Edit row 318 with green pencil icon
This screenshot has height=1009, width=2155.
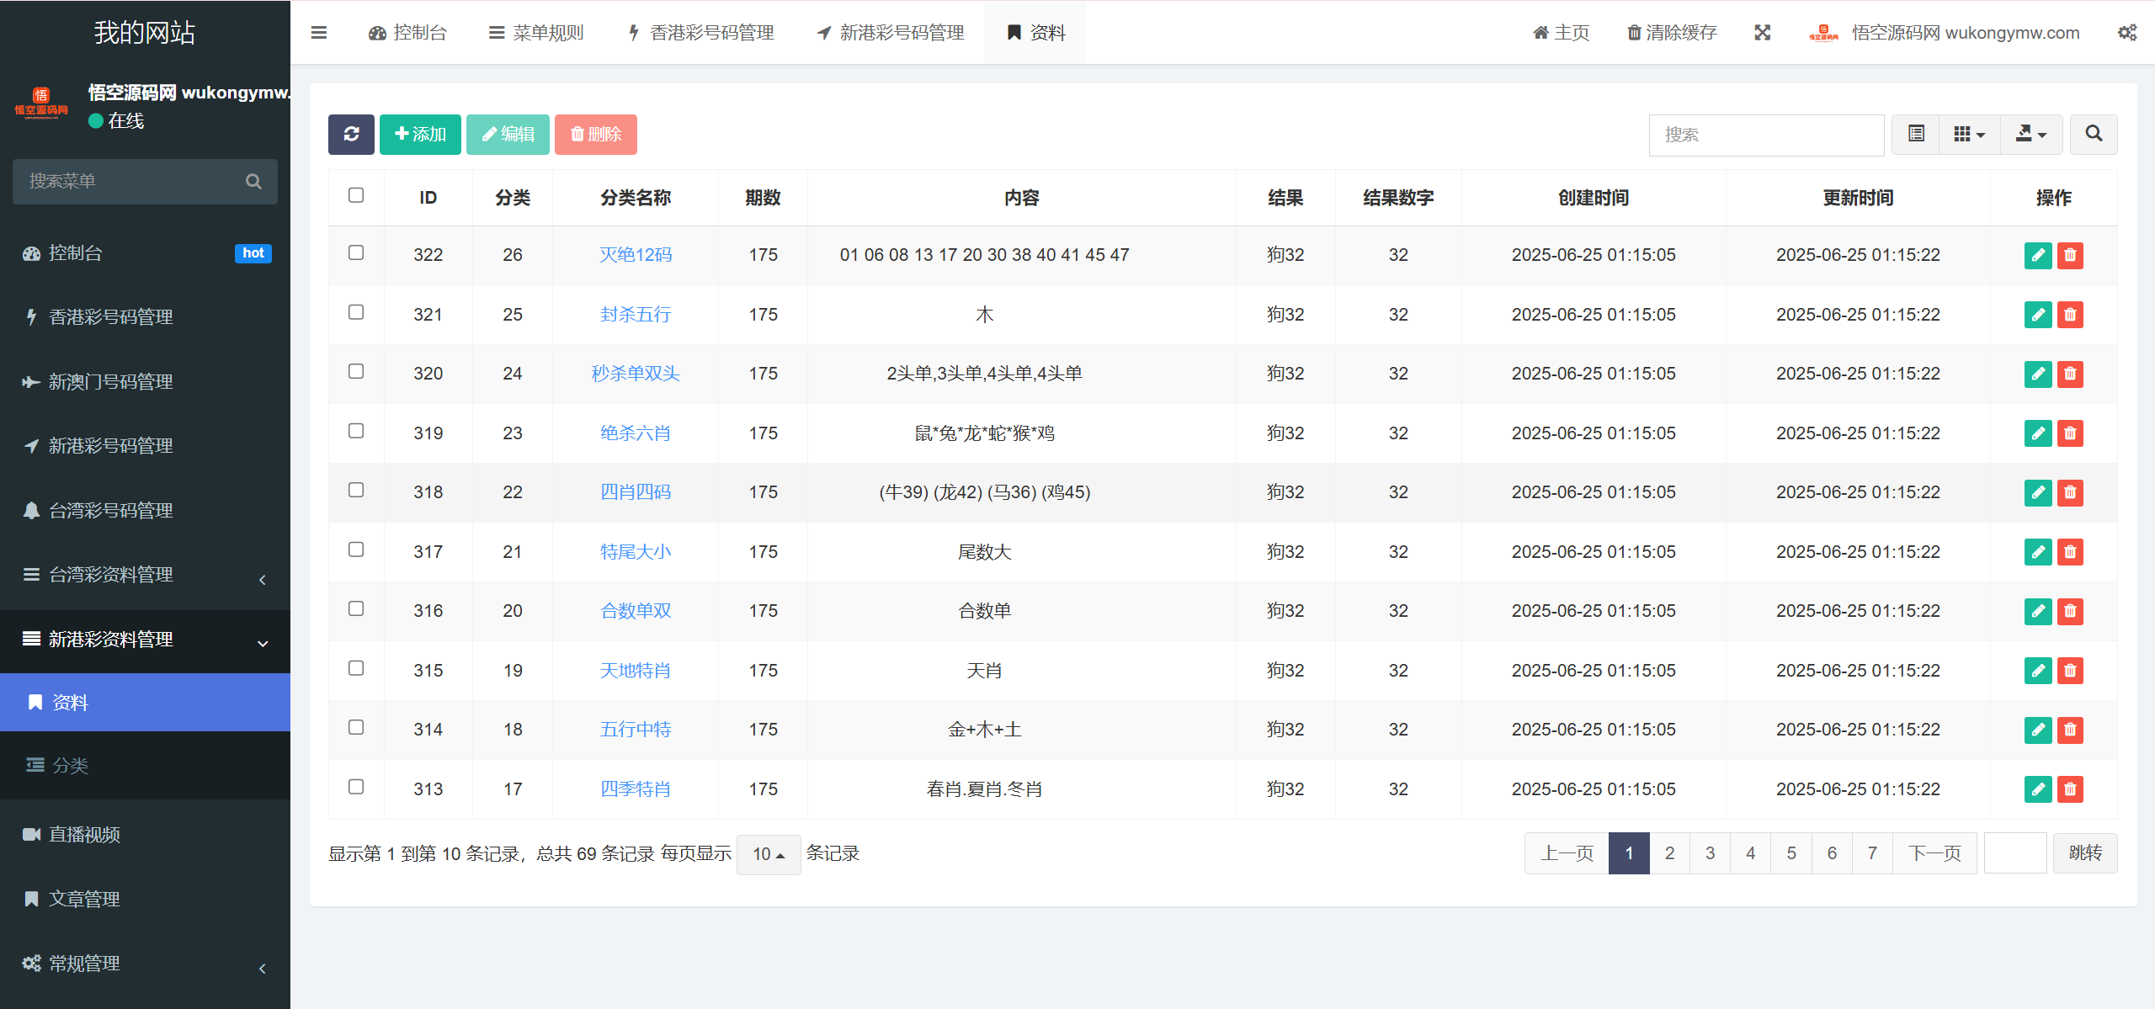tap(2038, 492)
